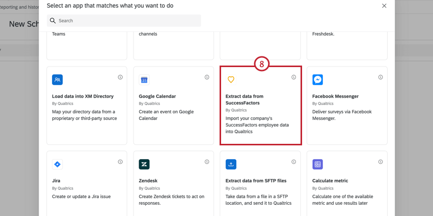Click the Load data into XM Directory icon
The height and width of the screenshot is (216, 433).
[x=58, y=80]
